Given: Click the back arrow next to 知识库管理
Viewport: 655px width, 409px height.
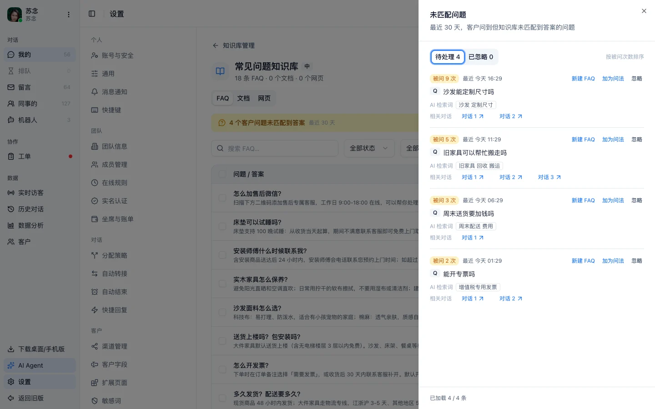Looking at the screenshot, I should click(x=215, y=45).
